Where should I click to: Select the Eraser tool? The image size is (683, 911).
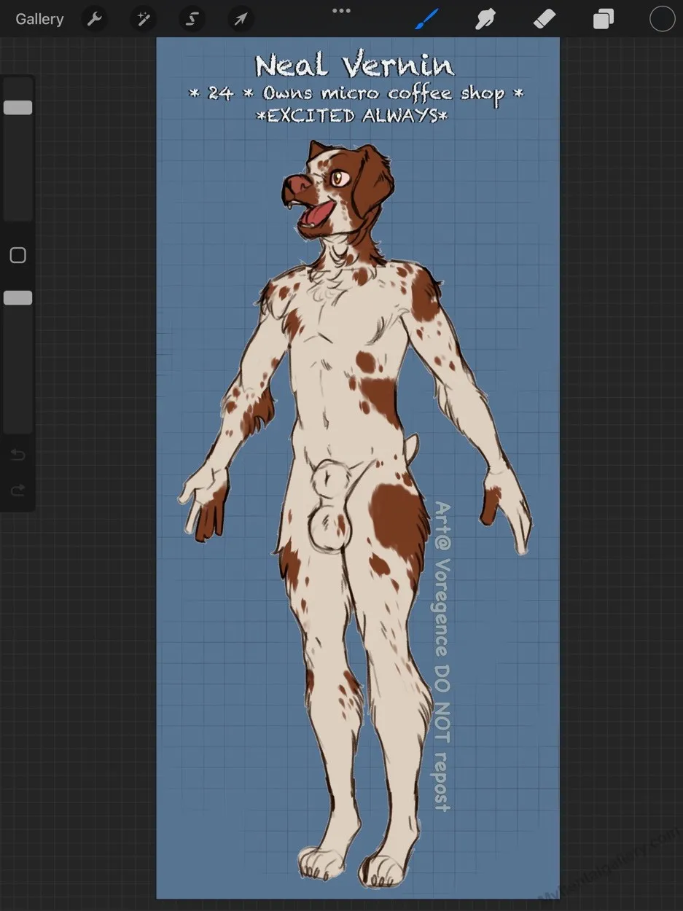(545, 19)
